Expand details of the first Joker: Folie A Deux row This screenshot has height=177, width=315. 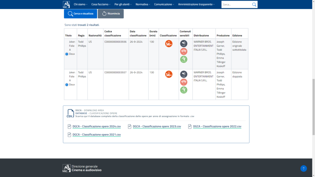[67, 54]
